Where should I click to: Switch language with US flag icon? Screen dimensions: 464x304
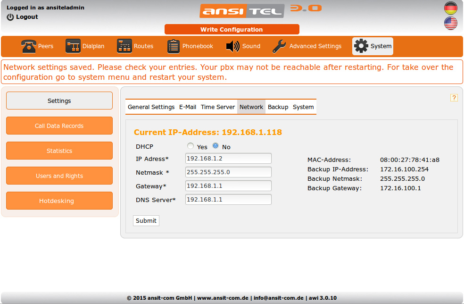tap(451, 23)
